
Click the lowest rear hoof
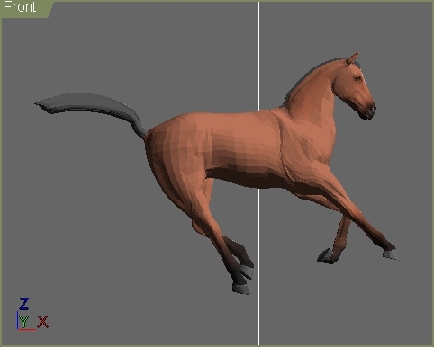point(241,289)
